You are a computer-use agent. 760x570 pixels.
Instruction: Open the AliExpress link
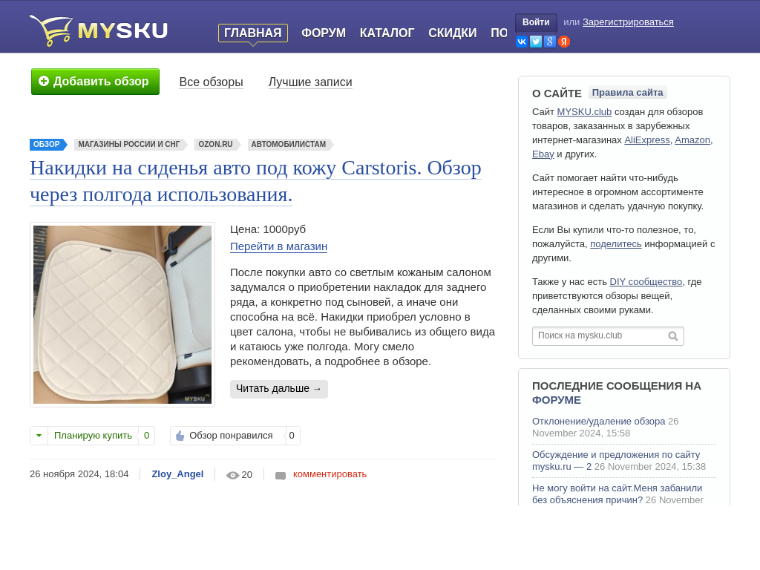[x=647, y=140]
